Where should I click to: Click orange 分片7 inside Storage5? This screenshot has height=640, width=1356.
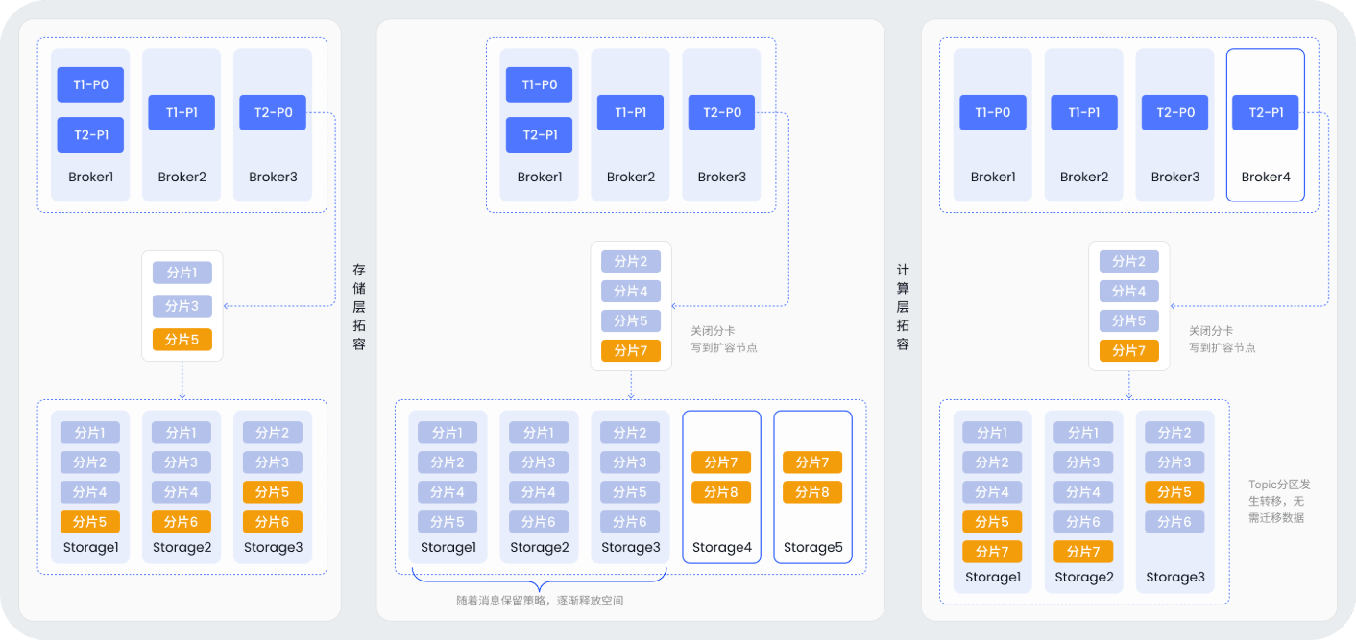pyautogui.click(x=812, y=462)
